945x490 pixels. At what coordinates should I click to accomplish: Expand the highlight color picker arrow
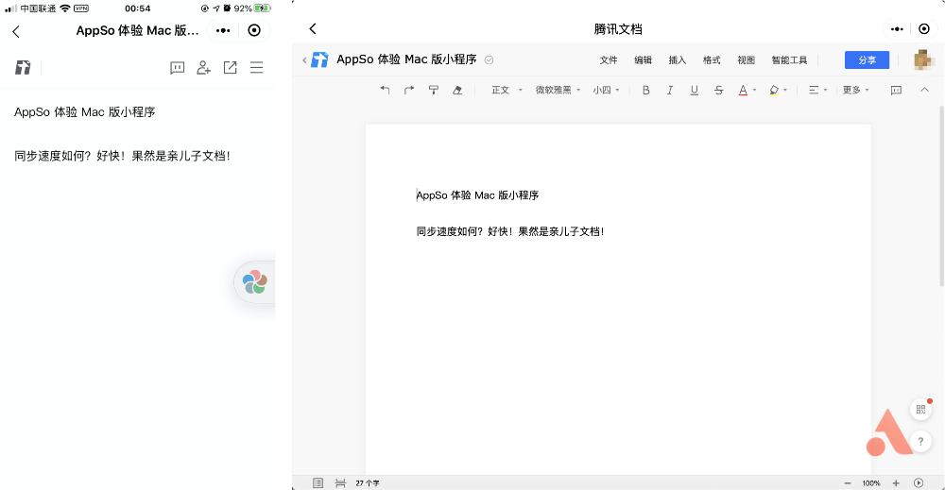[x=785, y=91]
